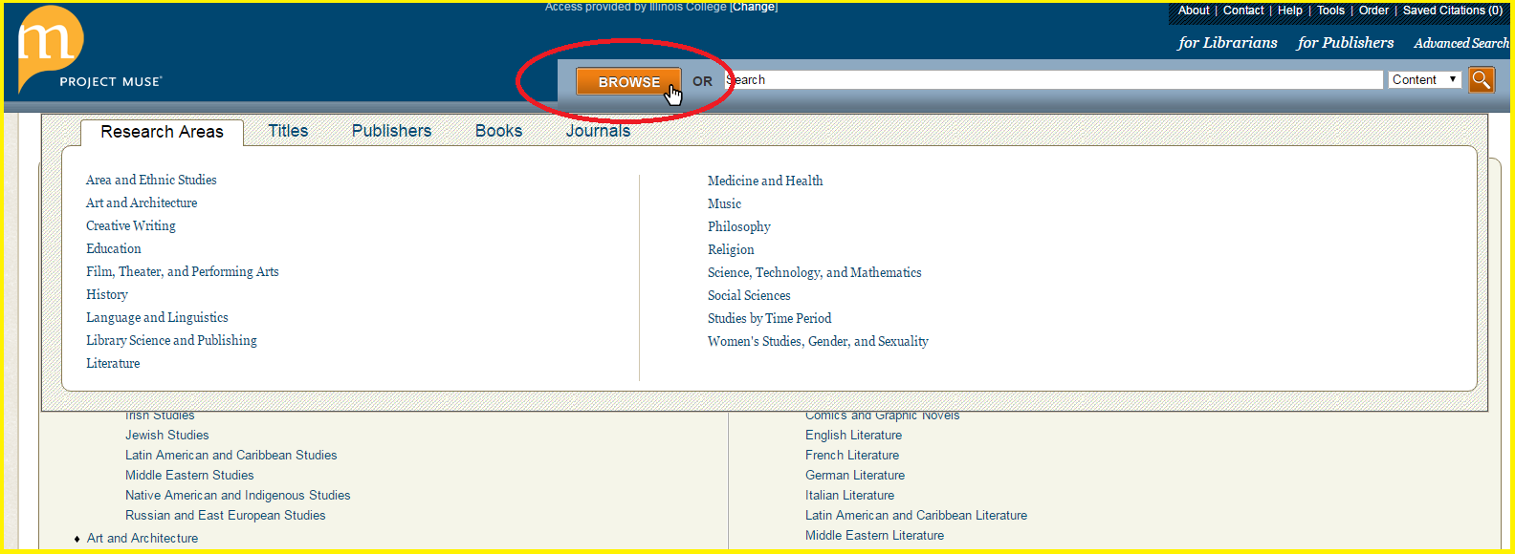Open English Literature link
Image resolution: width=1515 pixels, height=554 pixels.
[x=853, y=435]
